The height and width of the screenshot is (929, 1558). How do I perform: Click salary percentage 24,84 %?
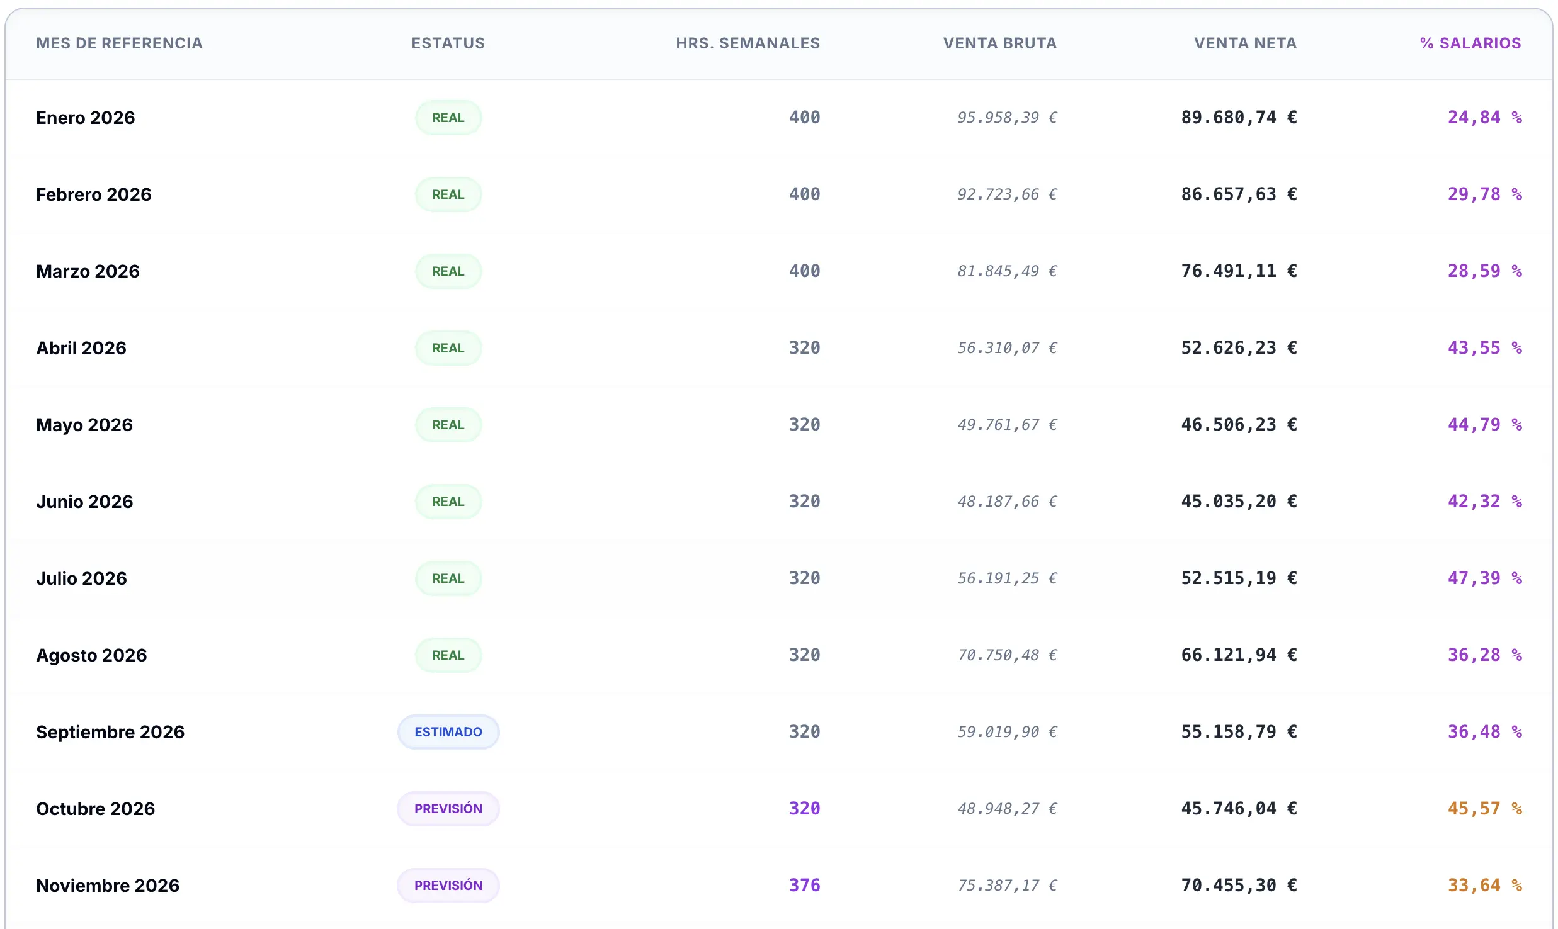click(1484, 118)
